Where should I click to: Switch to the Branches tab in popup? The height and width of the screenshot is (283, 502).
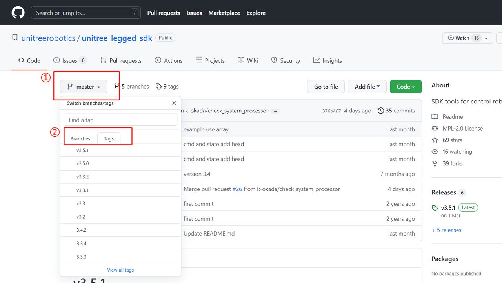pyautogui.click(x=80, y=139)
